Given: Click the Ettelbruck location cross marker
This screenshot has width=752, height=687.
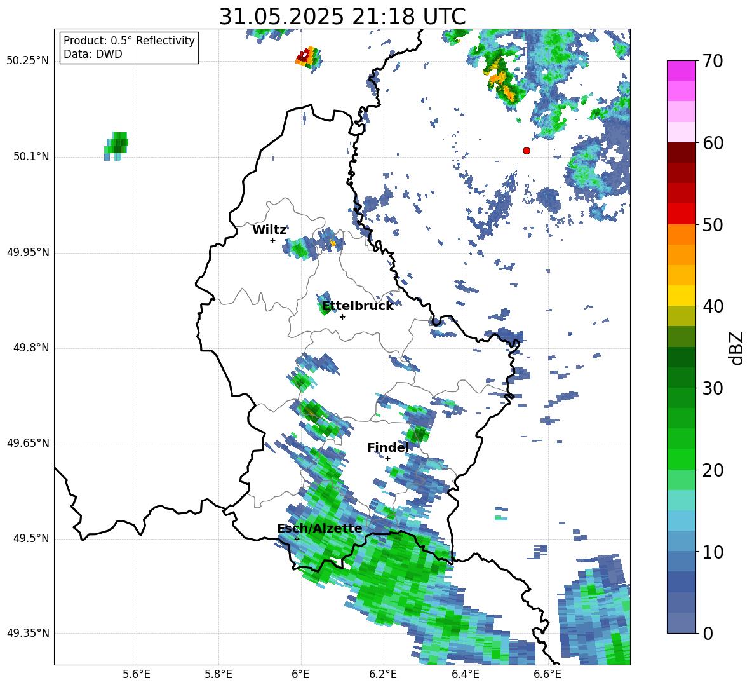Looking at the screenshot, I should [342, 316].
